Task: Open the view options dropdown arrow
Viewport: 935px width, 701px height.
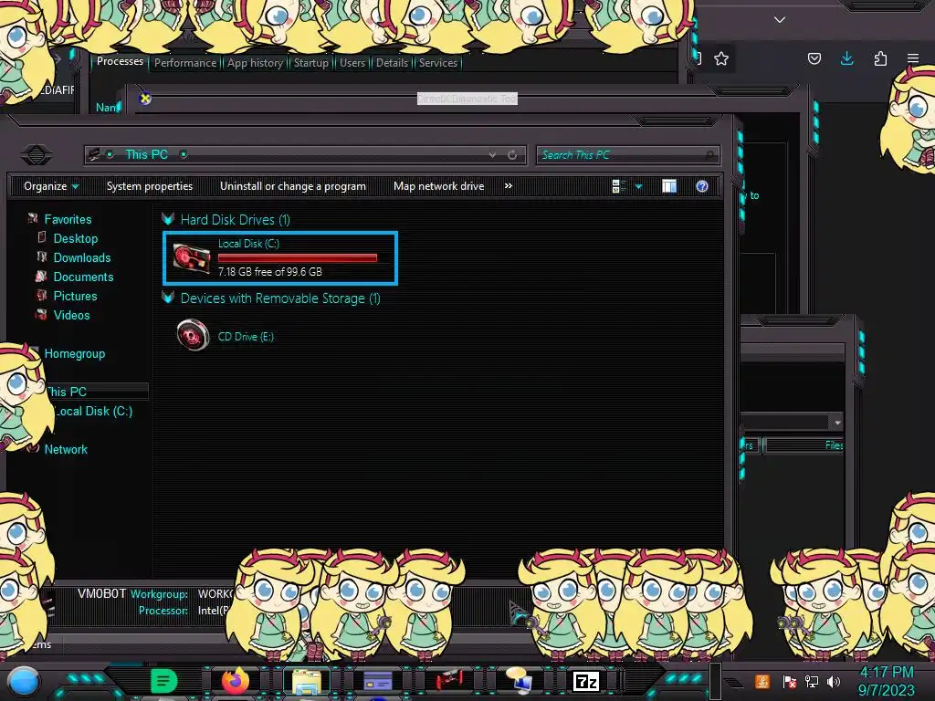Action: tap(638, 186)
